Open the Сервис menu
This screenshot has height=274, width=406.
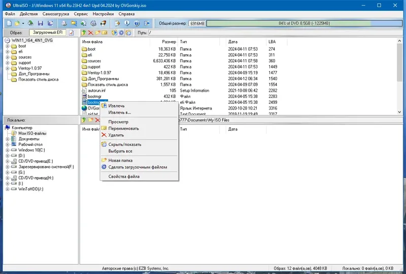tap(81, 14)
